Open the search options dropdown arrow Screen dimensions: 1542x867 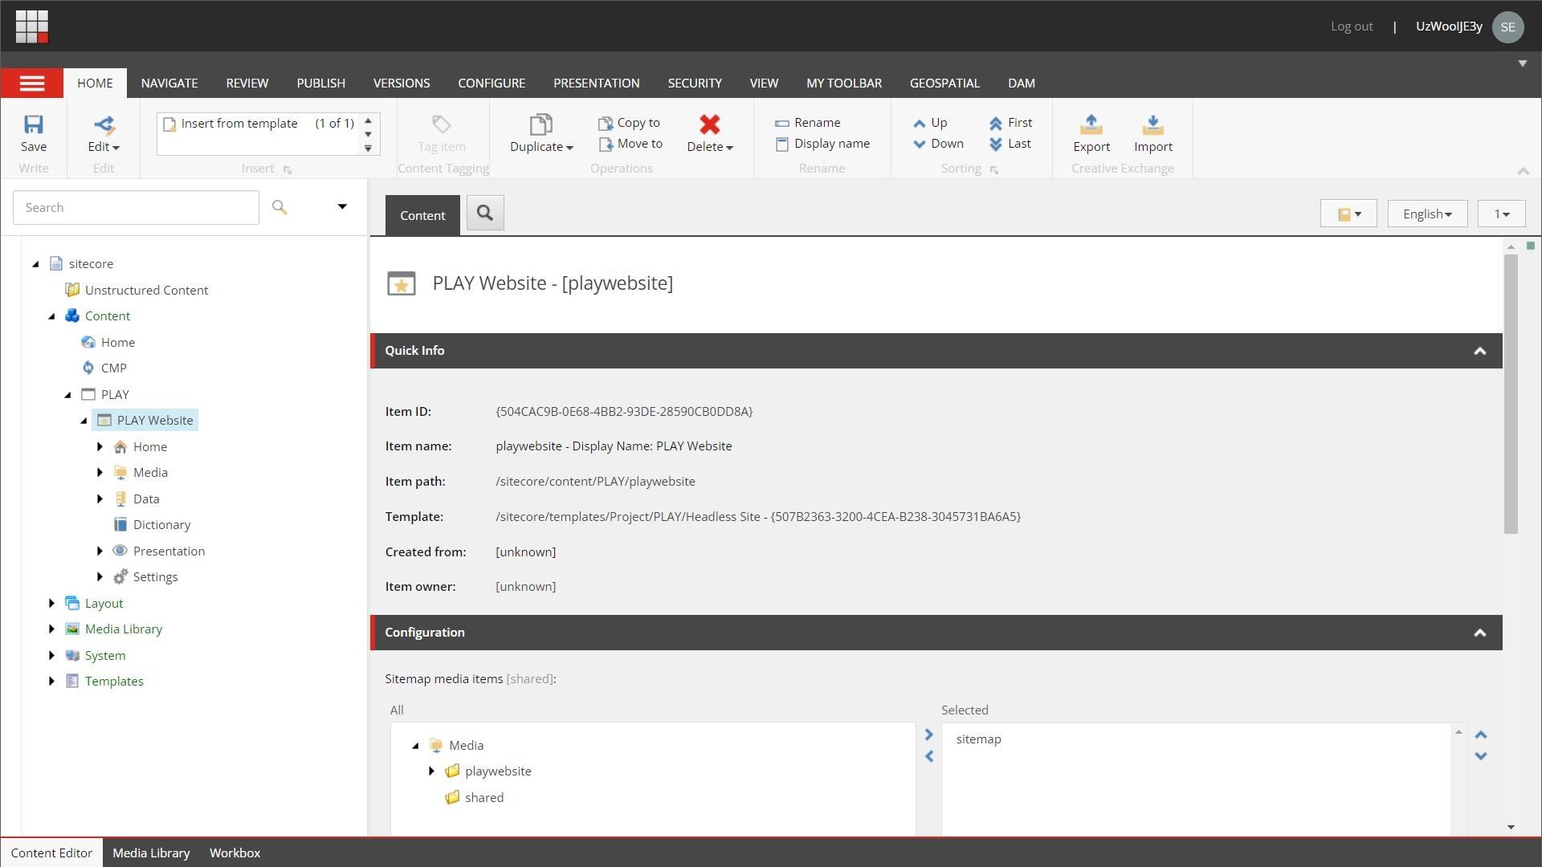pyautogui.click(x=342, y=207)
